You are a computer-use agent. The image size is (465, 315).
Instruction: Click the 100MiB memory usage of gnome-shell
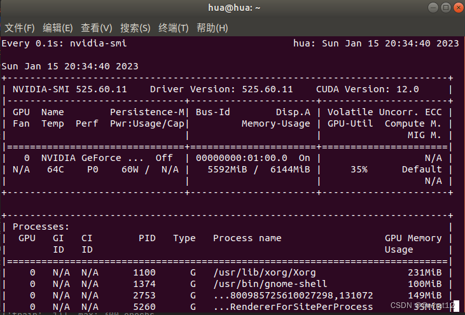(x=425, y=284)
